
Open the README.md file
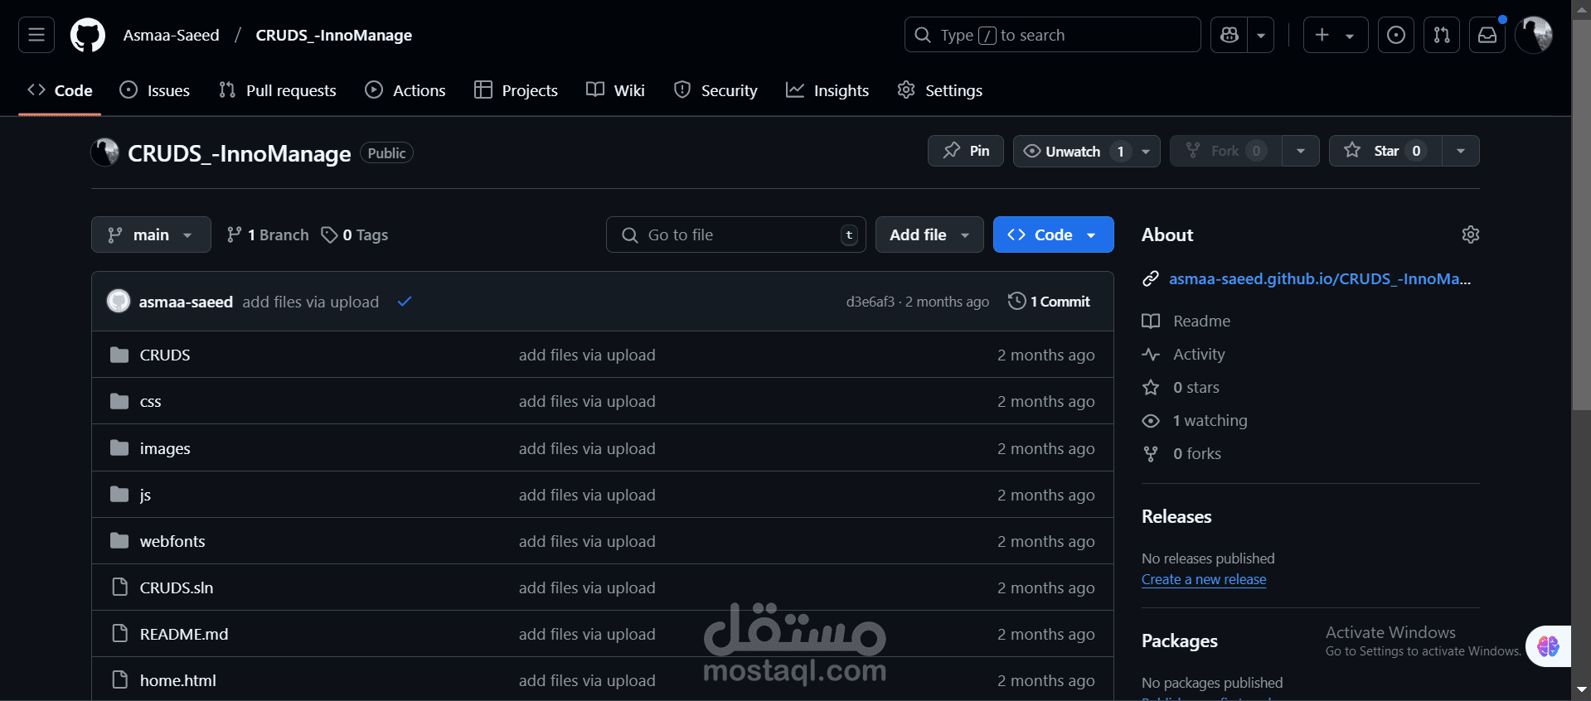[184, 634]
